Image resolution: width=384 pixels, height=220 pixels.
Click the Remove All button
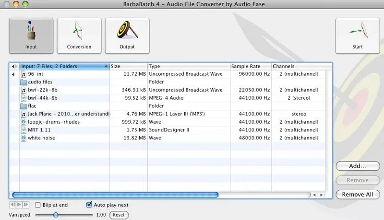358,194
